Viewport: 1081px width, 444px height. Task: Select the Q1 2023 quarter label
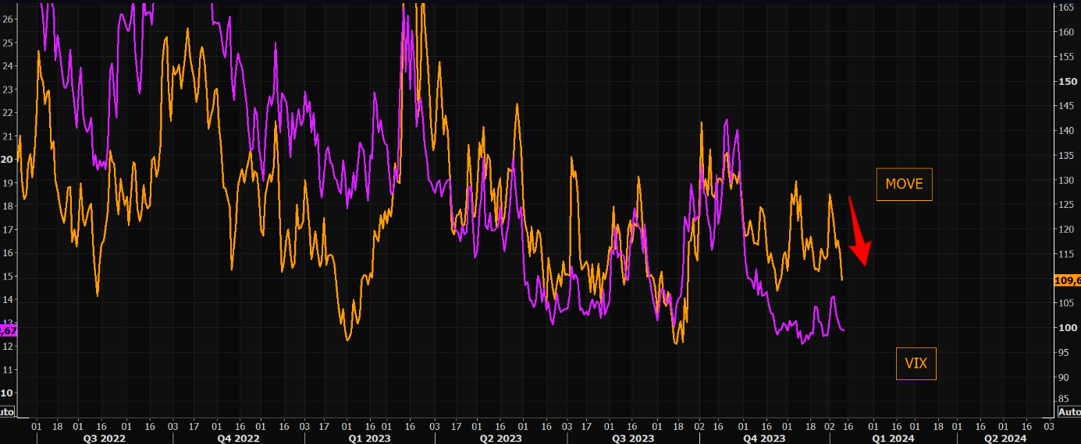pos(368,439)
